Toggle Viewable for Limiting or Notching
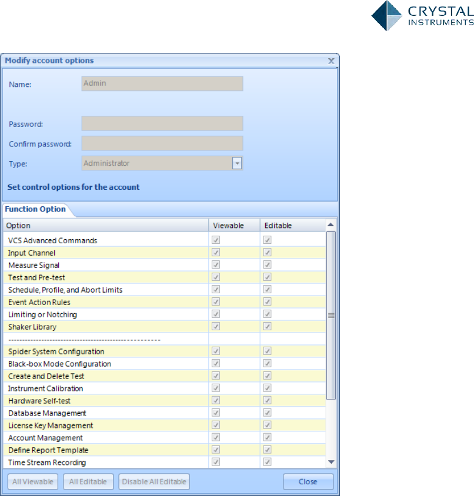The width and height of the screenshot is (474, 496). pyautogui.click(x=216, y=314)
